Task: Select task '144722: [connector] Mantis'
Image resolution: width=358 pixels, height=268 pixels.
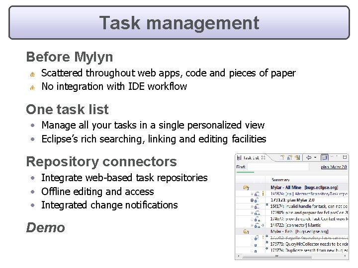Action: (x=295, y=225)
